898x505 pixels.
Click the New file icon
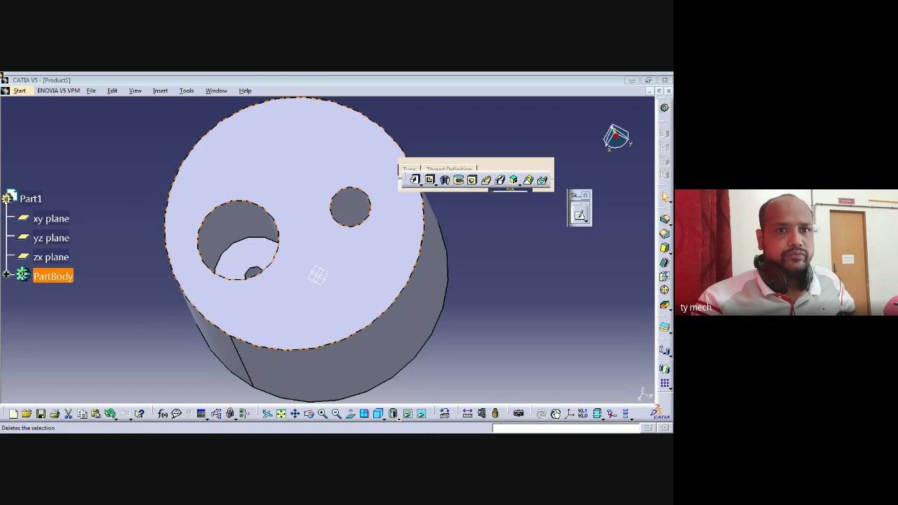[13, 414]
